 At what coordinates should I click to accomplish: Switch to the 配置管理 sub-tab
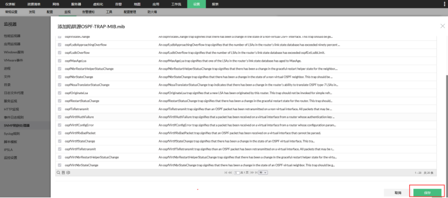point(130,12)
